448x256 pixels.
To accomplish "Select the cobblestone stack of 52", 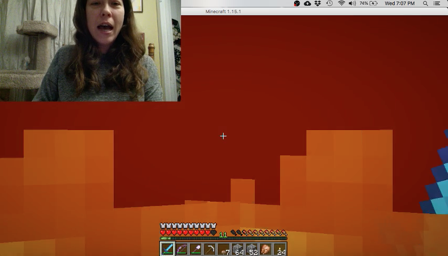I will coord(252,249).
